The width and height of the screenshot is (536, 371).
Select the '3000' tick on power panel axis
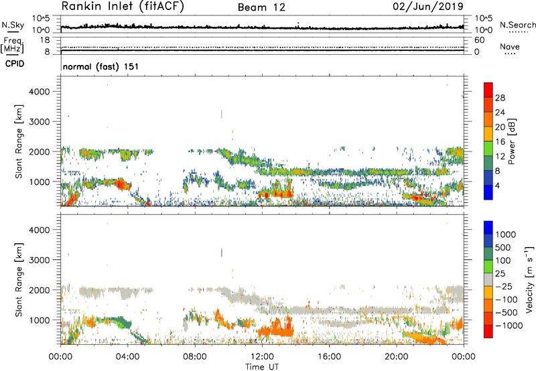[40, 122]
